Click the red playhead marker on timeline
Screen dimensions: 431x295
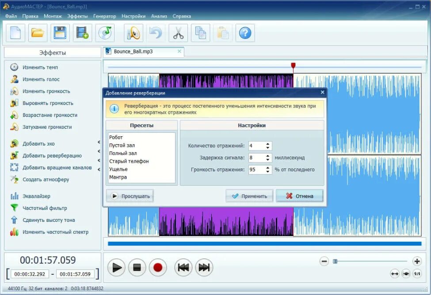[293, 66]
